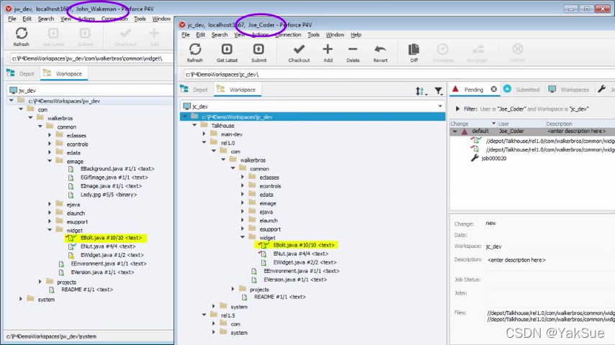Expand projects folder in jc_dev tree
The height and width of the screenshot is (345, 615).
pyautogui.click(x=233, y=289)
